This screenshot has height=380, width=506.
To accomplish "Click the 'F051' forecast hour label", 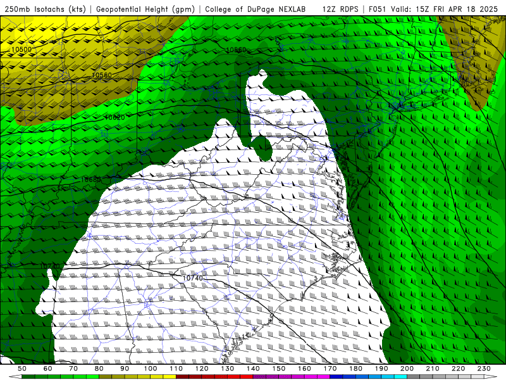I will (378, 9).
